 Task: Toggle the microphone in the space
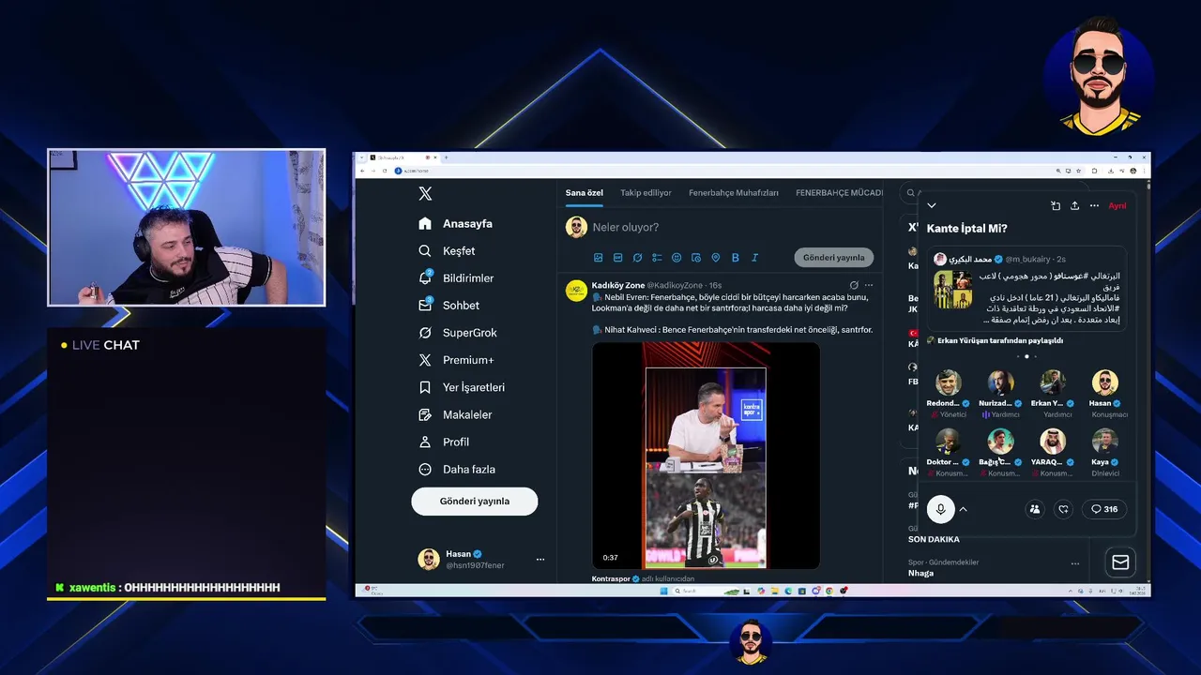pos(941,509)
